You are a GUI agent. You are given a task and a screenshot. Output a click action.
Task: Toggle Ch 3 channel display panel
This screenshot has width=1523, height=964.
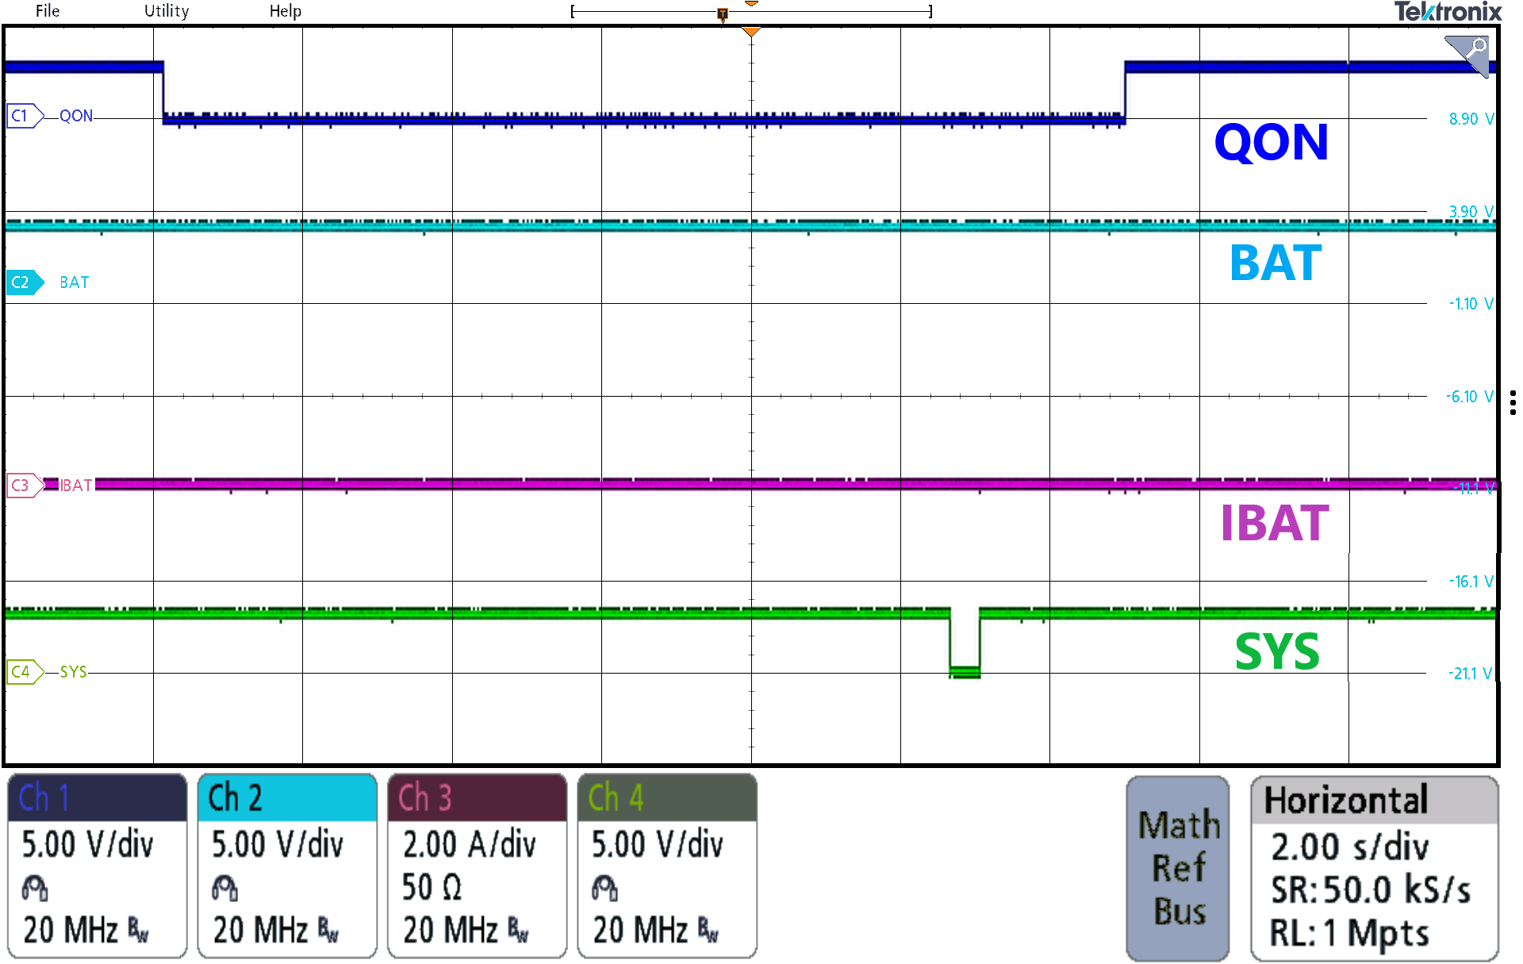[x=477, y=869]
